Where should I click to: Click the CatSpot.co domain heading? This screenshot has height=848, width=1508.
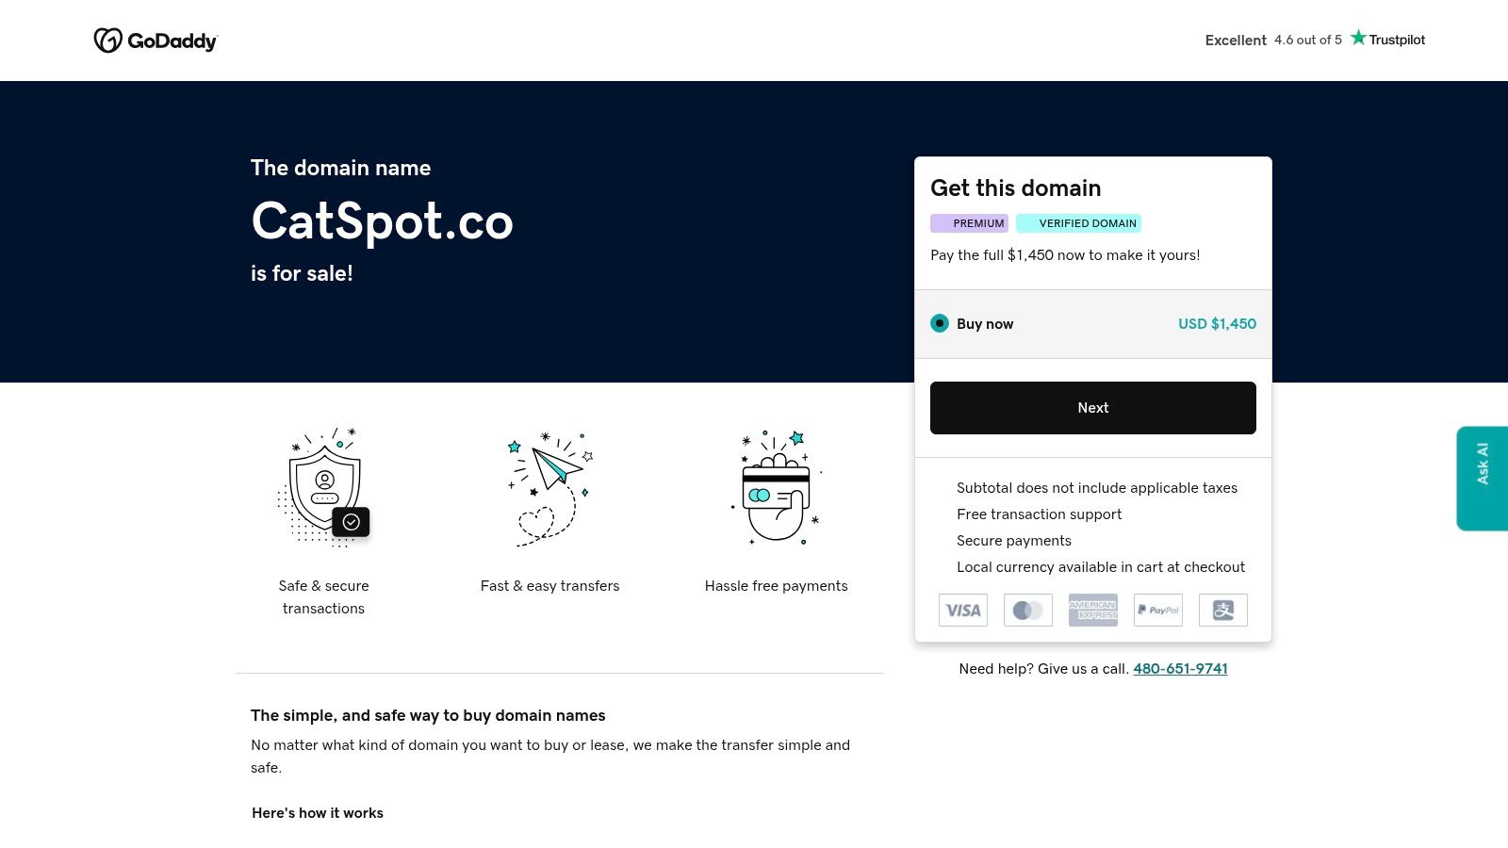tap(382, 221)
